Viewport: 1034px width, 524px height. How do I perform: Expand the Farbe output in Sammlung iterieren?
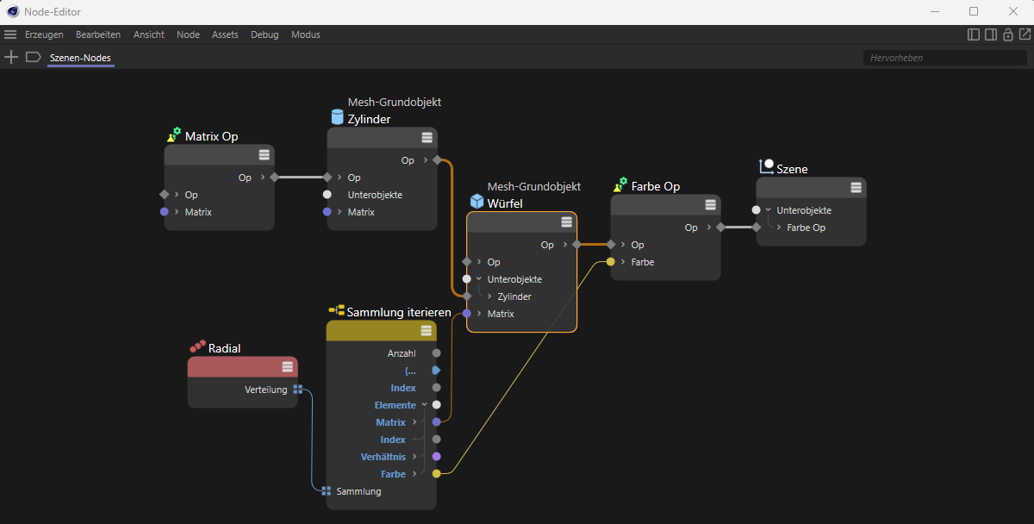tap(414, 474)
